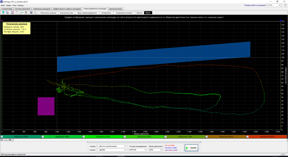288x157 pixels.
Task: Open the Фазы газораспределения sub-tab
Action: (x=87, y=13)
